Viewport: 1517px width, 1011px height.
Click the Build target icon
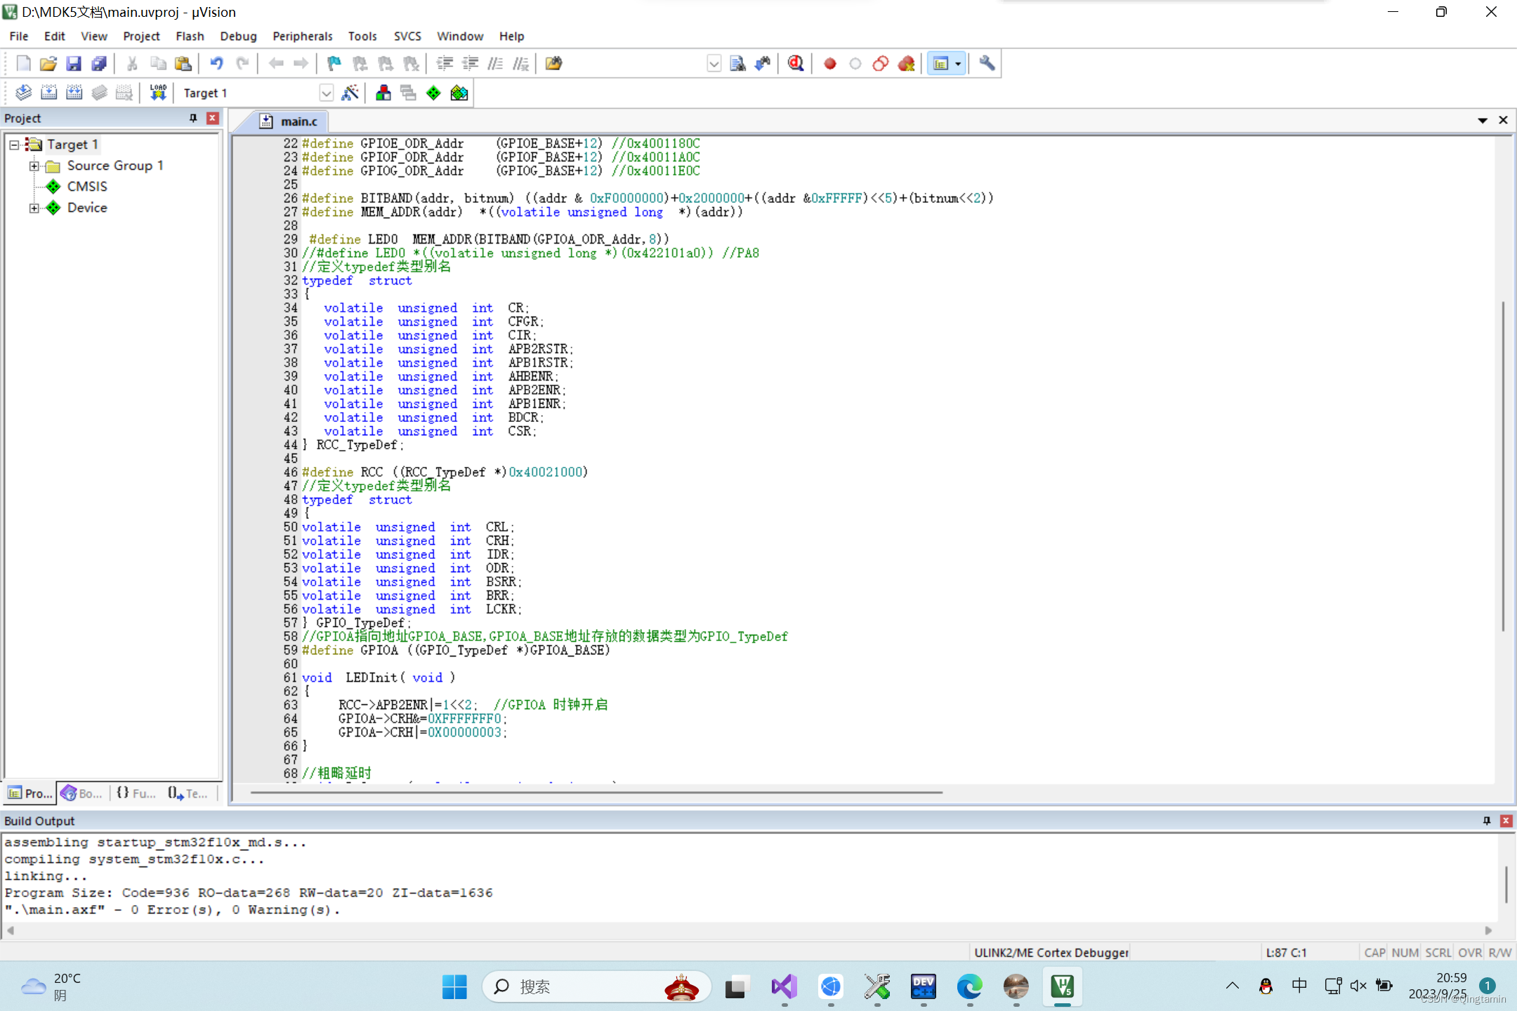(48, 93)
